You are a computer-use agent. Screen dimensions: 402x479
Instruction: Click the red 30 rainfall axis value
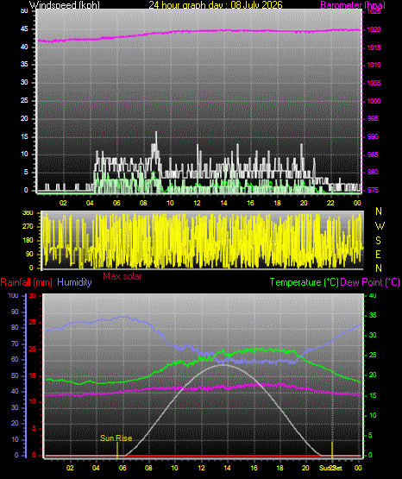coord(33,296)
